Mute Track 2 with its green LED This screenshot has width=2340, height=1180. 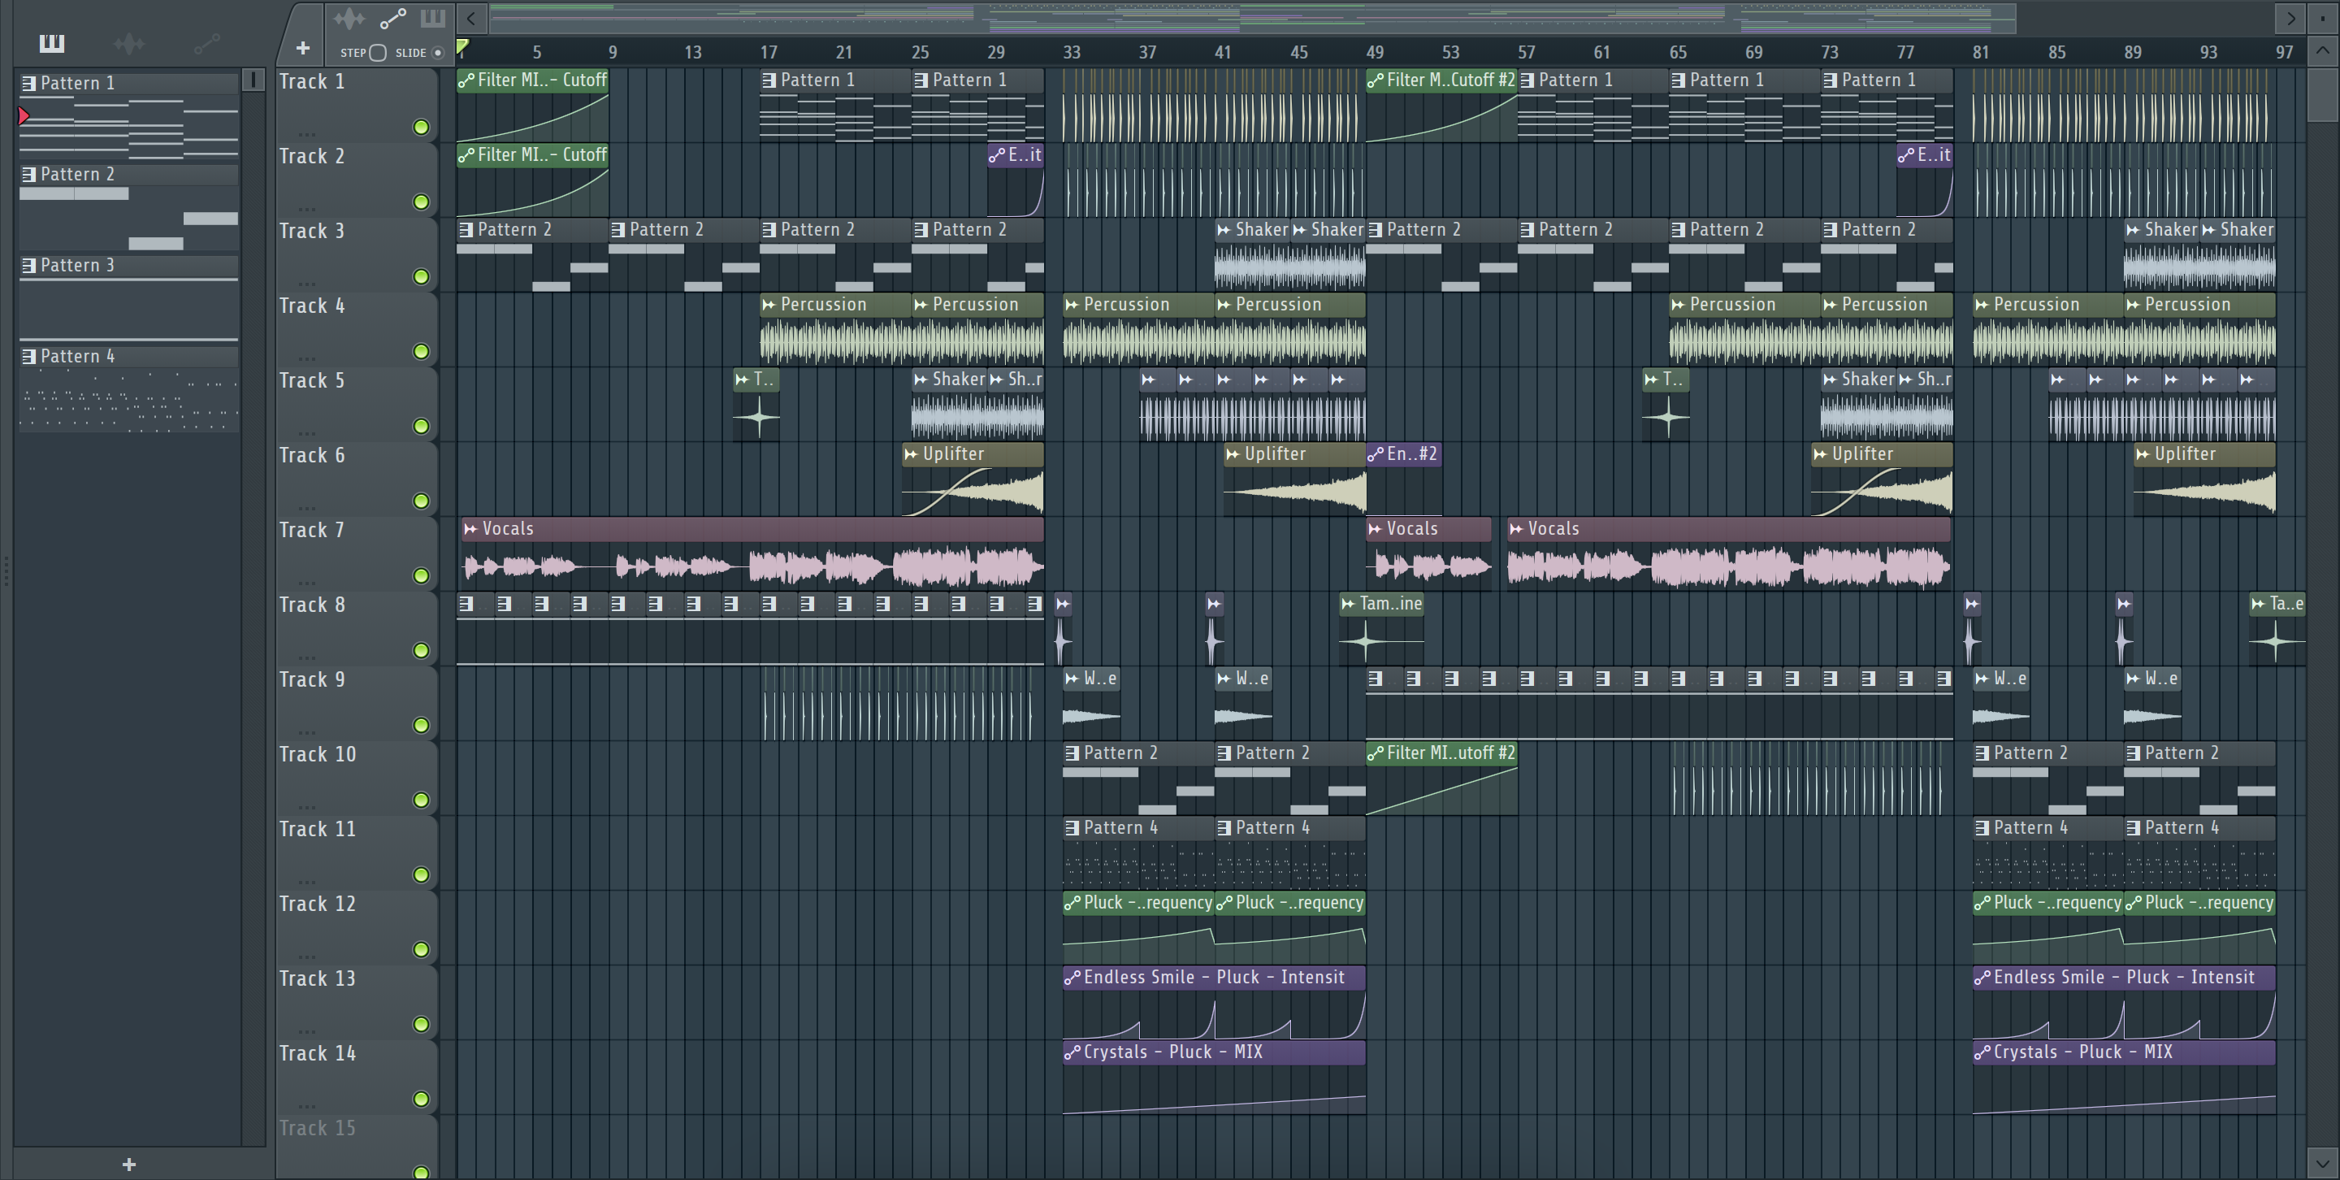pyautogui.click(x=421, y=202)
